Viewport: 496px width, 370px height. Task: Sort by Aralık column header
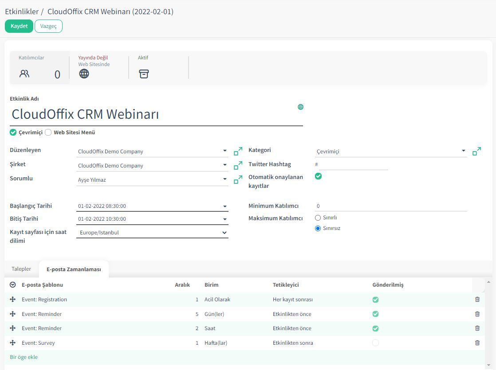pos(182,284)
